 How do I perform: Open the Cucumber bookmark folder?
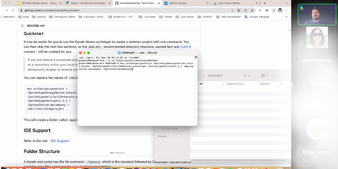[147, 17]
